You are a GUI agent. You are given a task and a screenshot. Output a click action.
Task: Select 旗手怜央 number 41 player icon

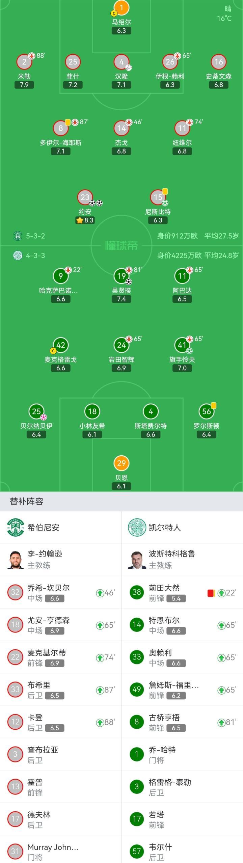182,345
